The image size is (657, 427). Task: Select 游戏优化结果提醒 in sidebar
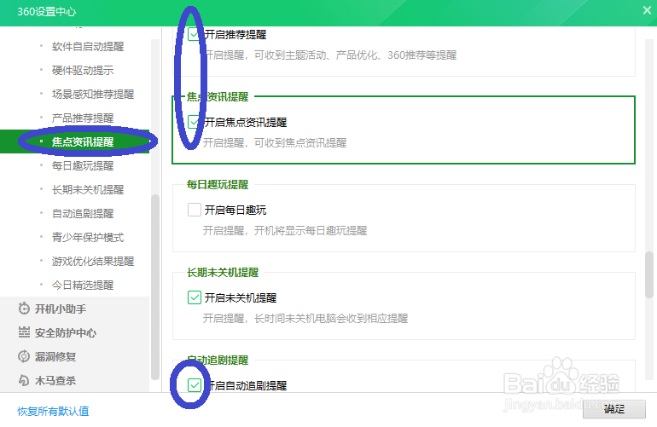(x=93, y=261)
